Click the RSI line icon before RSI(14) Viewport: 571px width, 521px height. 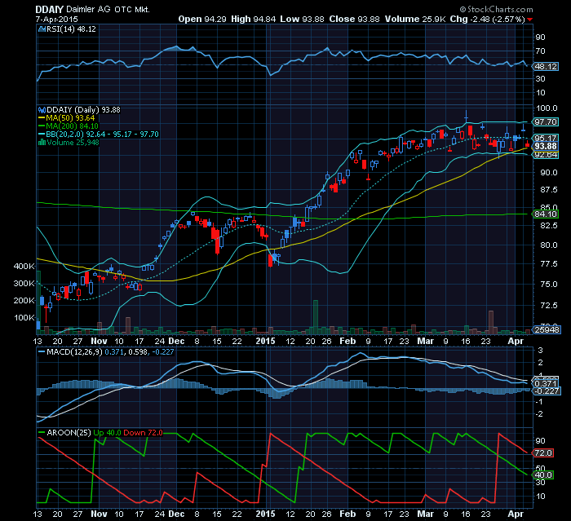tap(42, 29)
